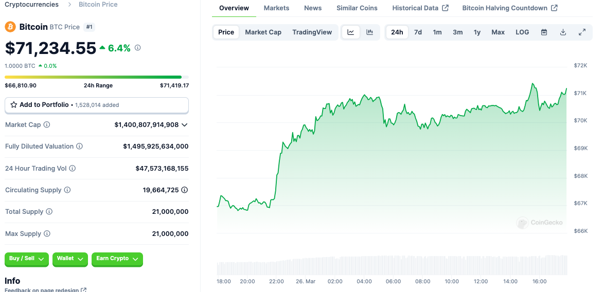Expand the Market Cap value chevron

(185, 125)
